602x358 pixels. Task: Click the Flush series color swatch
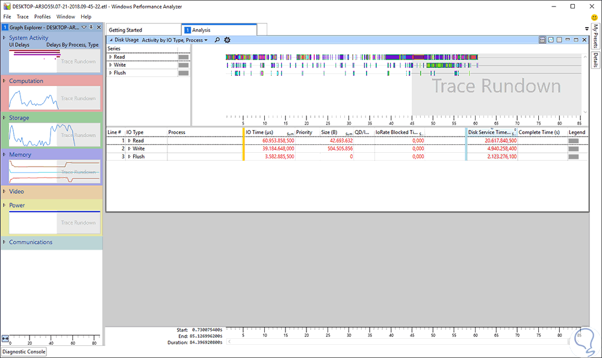coord(184,73)
